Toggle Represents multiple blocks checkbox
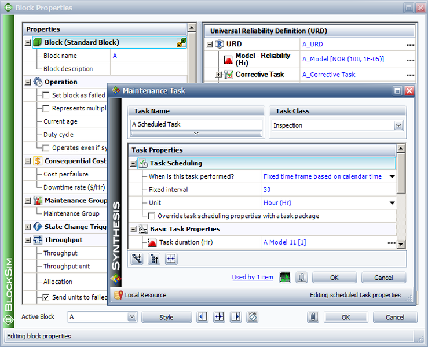Viewport: 428px width, 347px height. coord(46,108)
